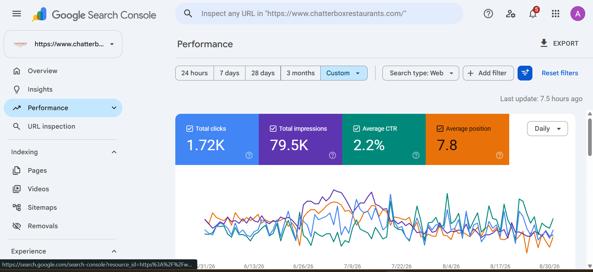Click the Google Search Console logo
Viewport: 593px width, 272px height.
94,14
